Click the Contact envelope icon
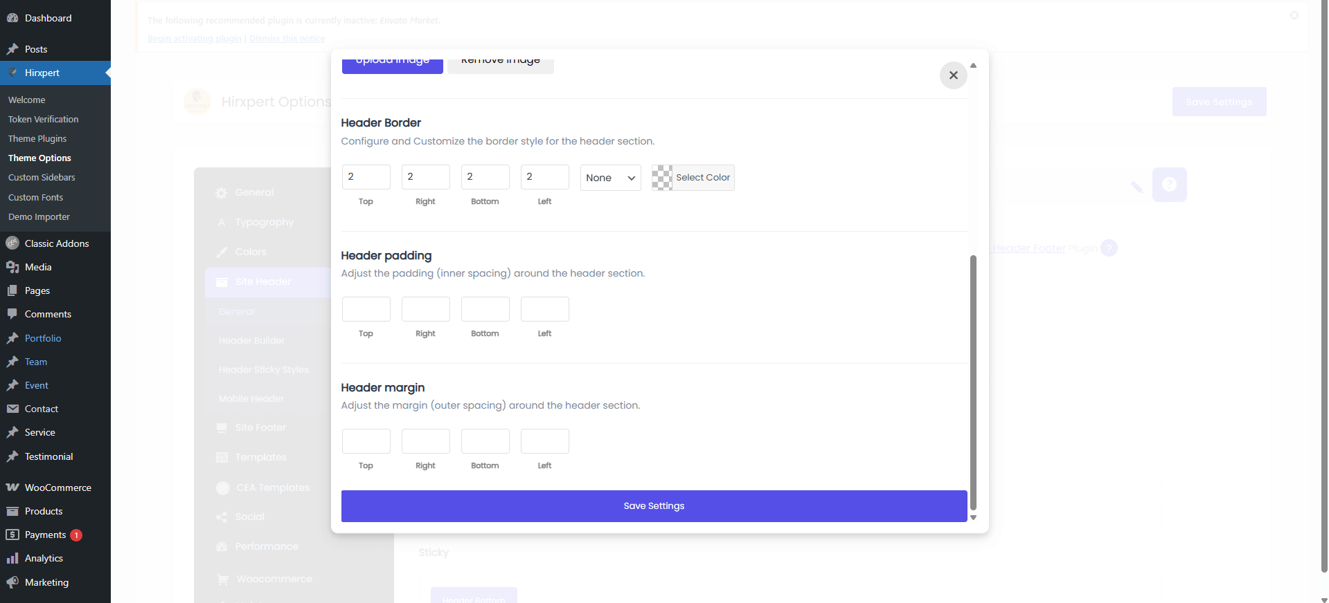 (x=12, y=409)
